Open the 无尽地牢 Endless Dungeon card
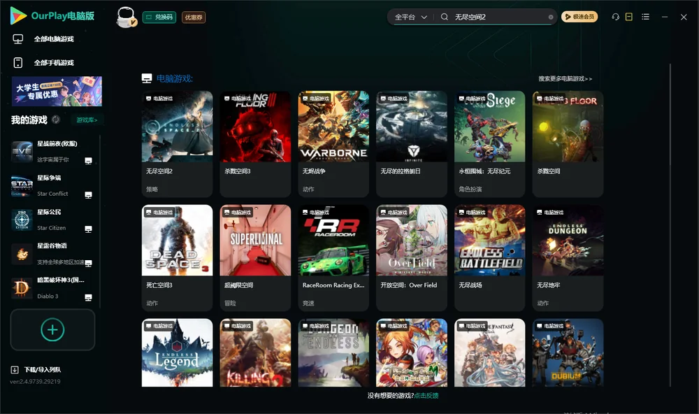699x414 pixels. pyautogui.click(x=568, y=257)
